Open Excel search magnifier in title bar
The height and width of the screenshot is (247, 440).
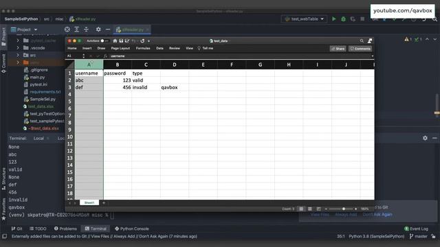362,41
